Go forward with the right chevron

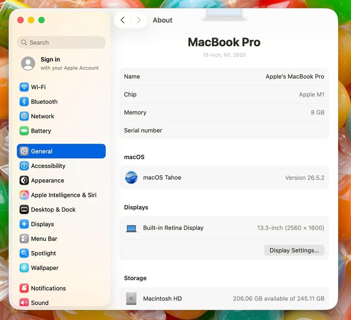click(139, 20)
